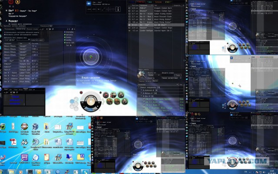The image size is (278, 174).
Task: Show info using the 'i' icon
Action: coord(118,9)
